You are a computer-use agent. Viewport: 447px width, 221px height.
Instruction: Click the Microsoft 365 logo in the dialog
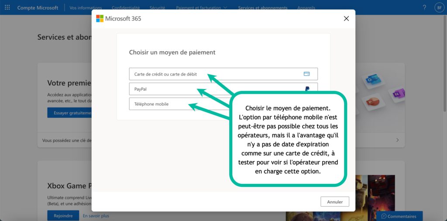(100, 18)
